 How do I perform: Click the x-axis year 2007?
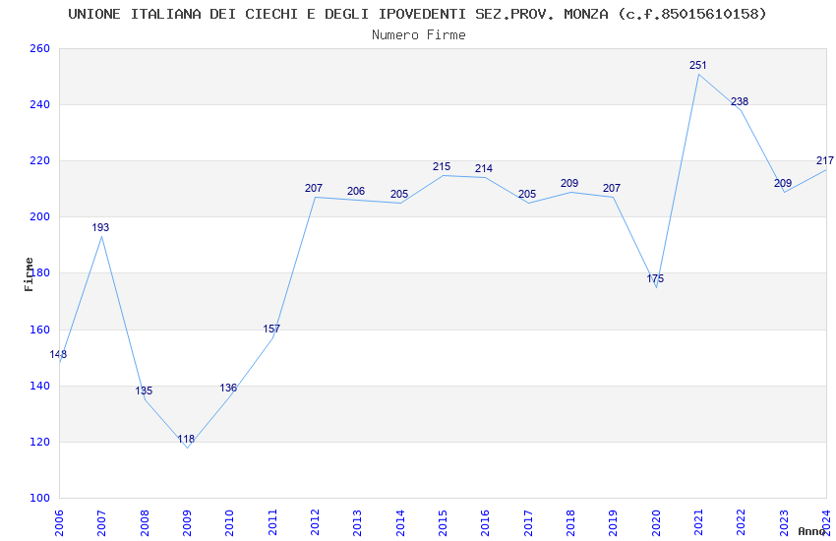tap(101, 522)
